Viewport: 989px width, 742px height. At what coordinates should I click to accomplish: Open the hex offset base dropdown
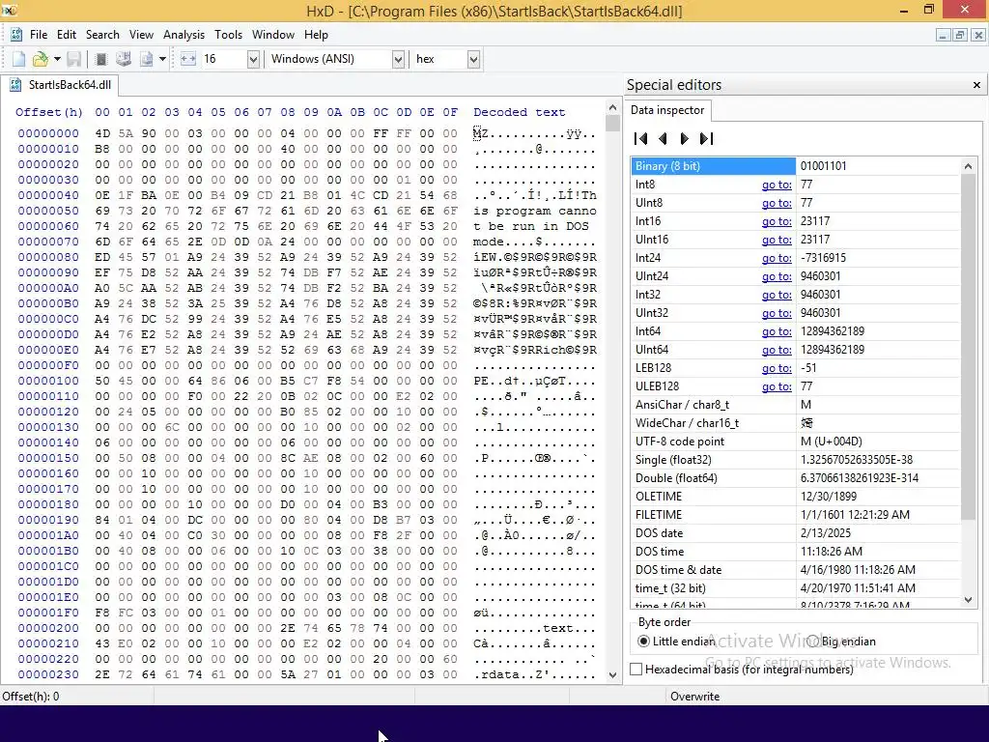[x=473, y=59]
